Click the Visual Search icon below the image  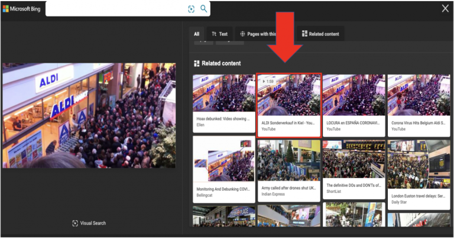[75, 223]
